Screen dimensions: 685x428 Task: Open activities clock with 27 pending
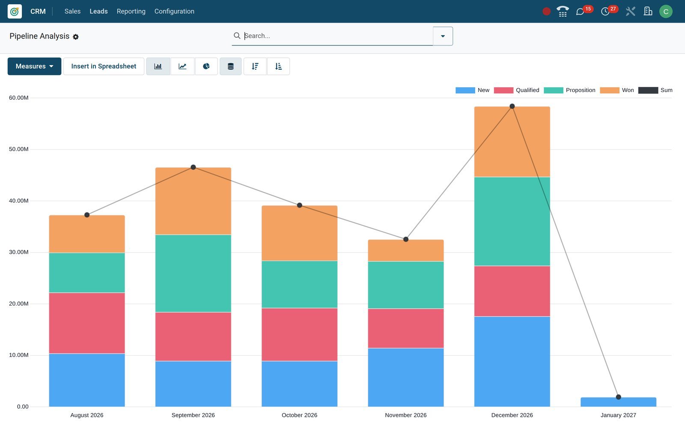pyautogui.click(x=605, y=12)
